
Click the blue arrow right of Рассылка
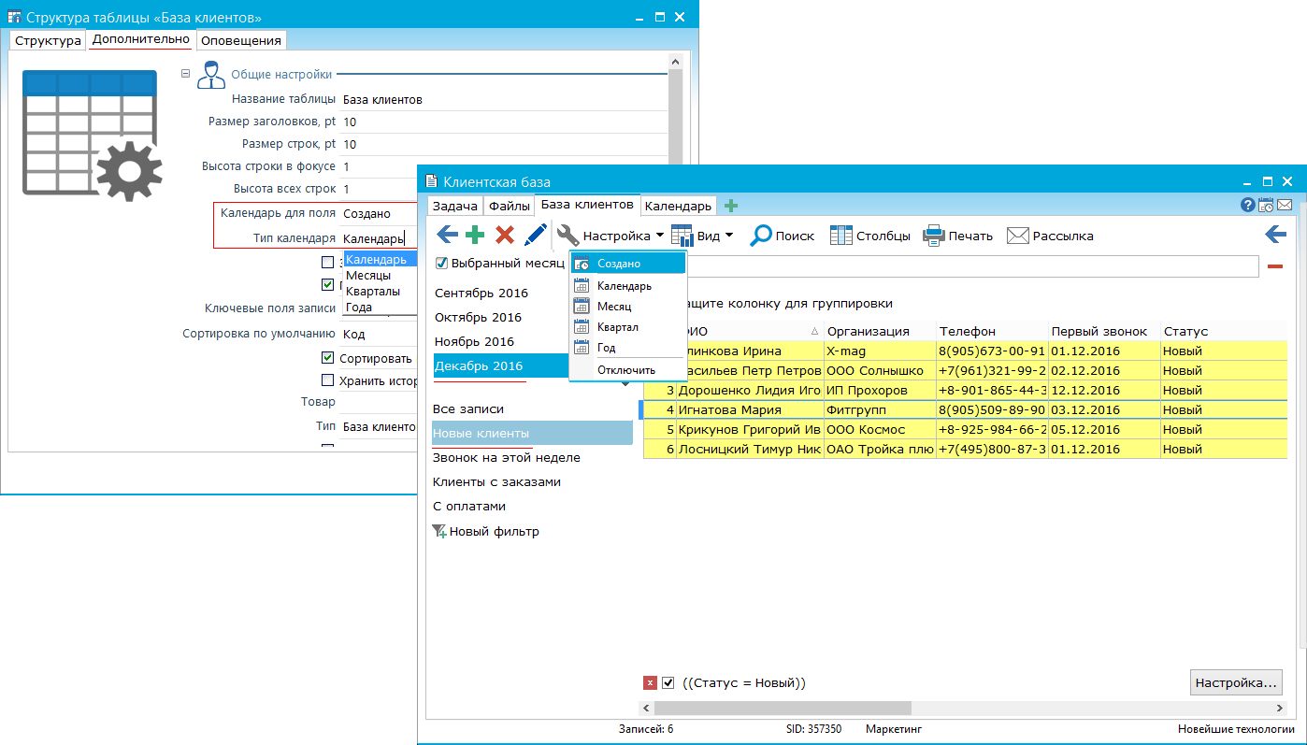(1275, 235)
